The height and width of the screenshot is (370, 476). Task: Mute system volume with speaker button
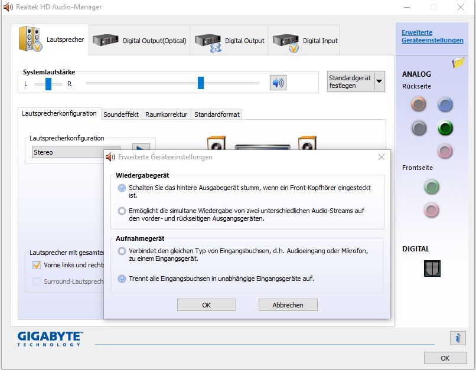coord(278,83)
